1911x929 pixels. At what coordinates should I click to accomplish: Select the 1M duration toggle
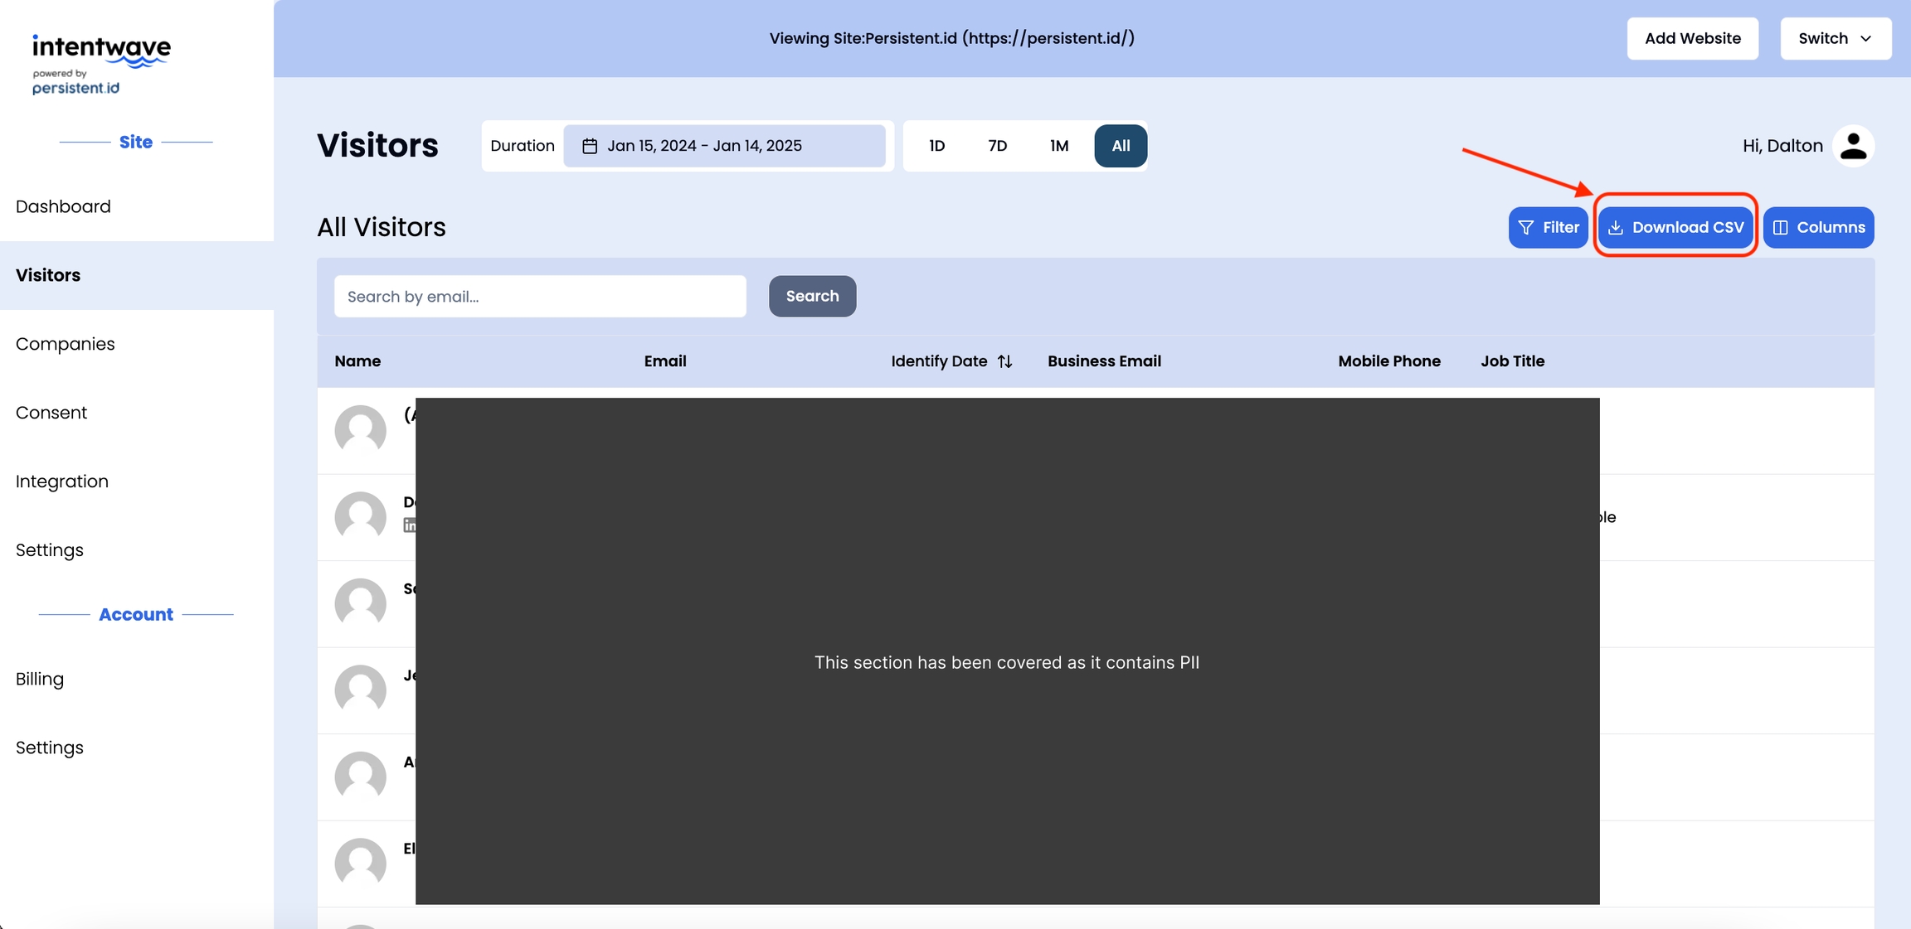[x=1058, y=146]
